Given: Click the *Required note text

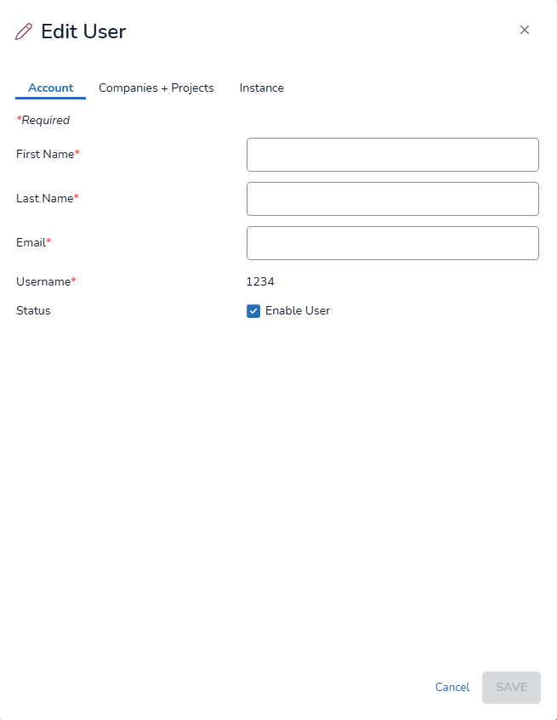Looking at the screenshot, I should click(x=43, y=120).
